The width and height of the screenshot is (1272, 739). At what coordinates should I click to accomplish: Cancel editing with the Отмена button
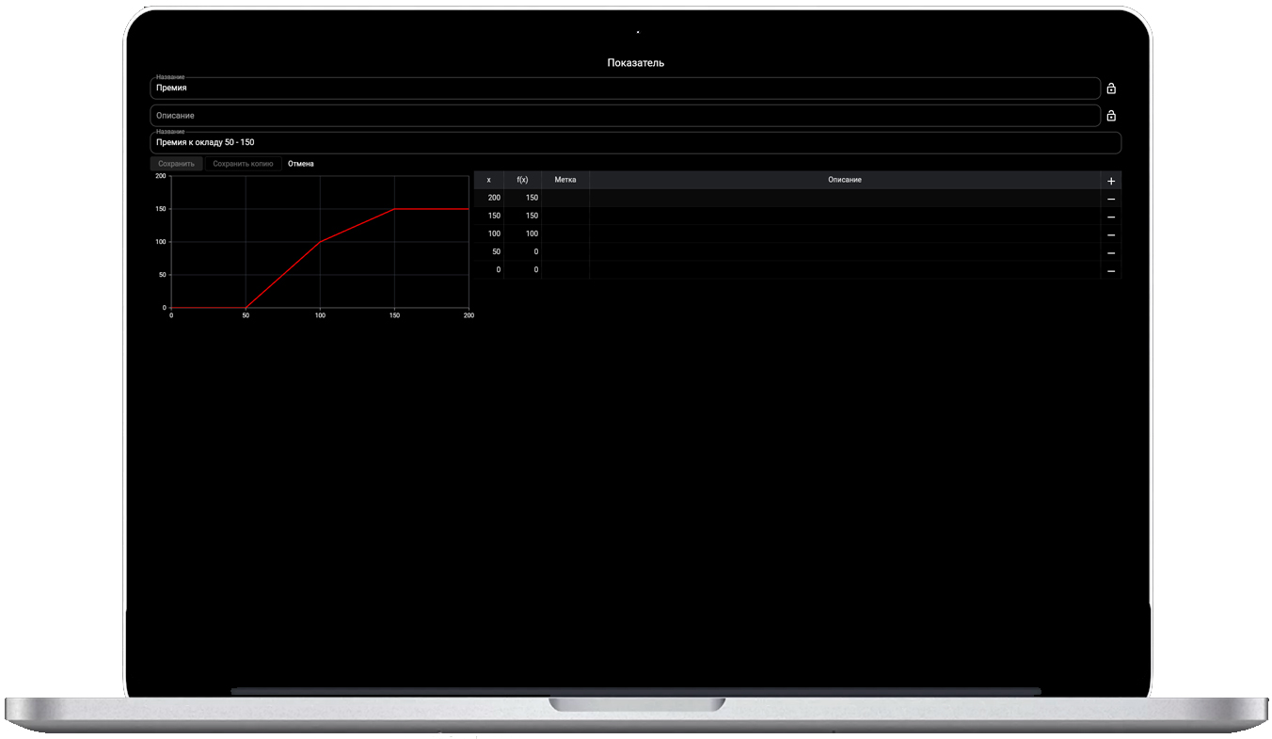(x=301, y=164)
